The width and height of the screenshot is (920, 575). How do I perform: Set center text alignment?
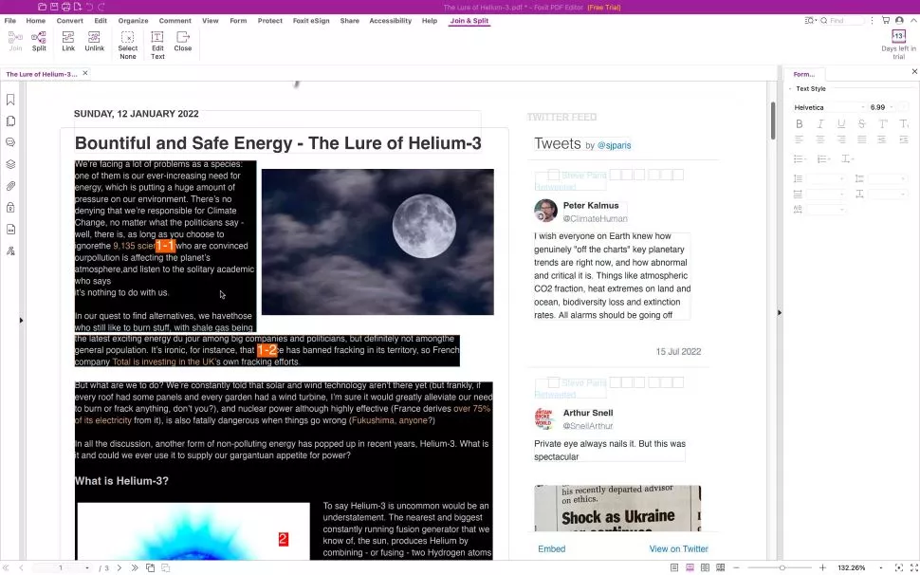pos(820,139)
